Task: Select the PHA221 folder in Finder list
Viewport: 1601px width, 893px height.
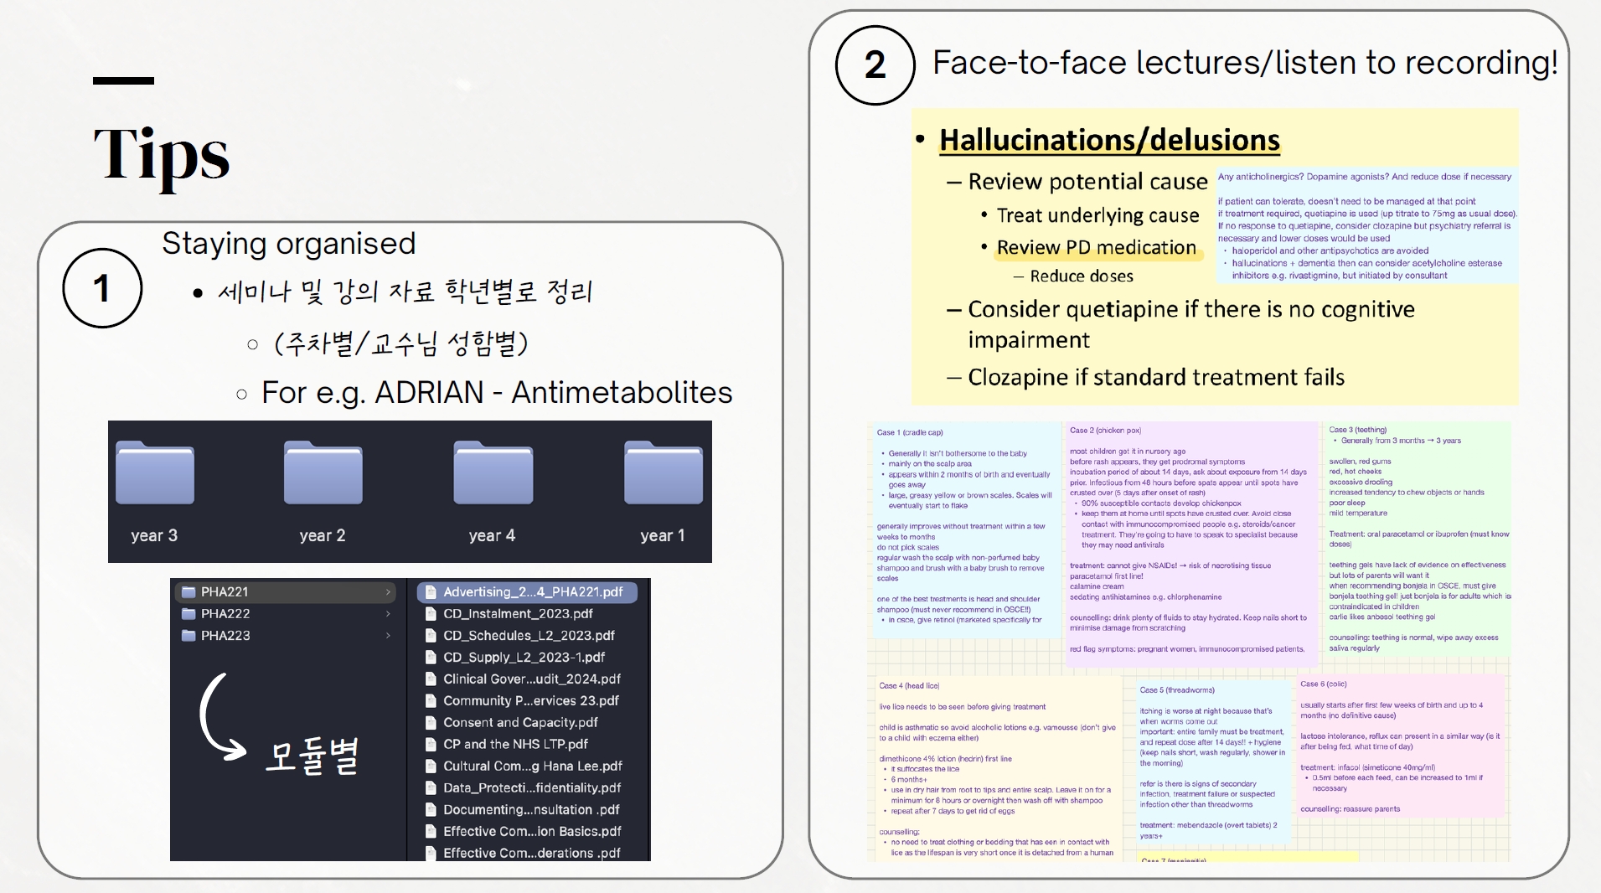Action: 286,591
